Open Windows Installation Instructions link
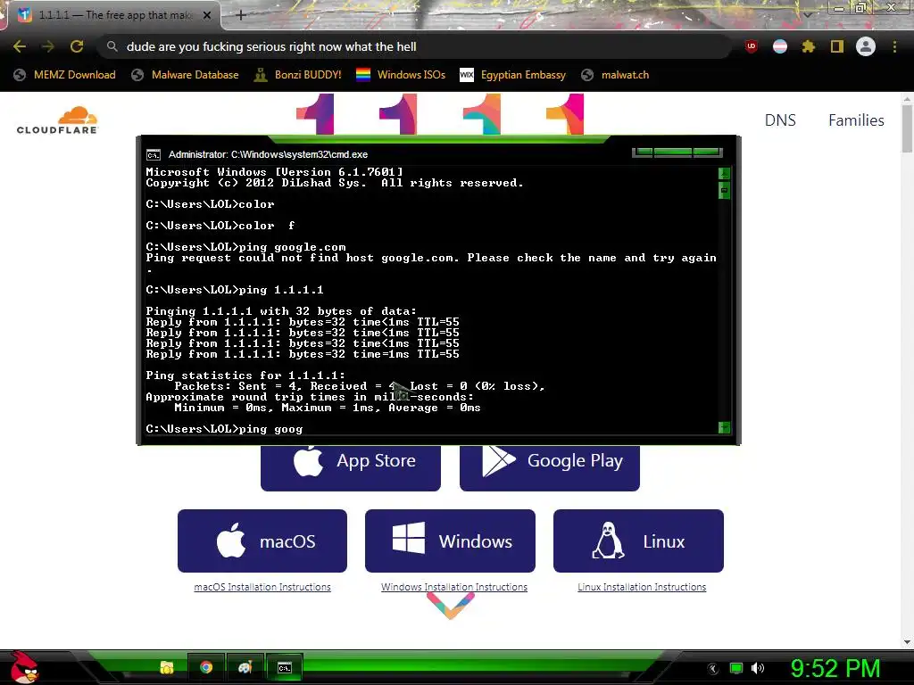Viewport: 914px width, 685px height. (454, 587)
